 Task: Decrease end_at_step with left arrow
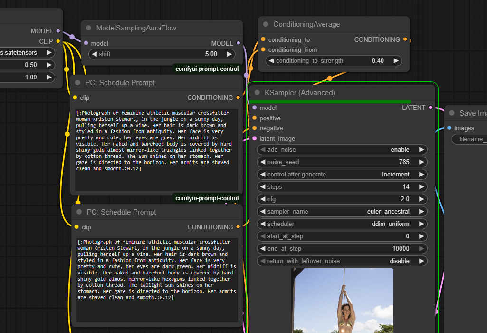pos(263,249)
